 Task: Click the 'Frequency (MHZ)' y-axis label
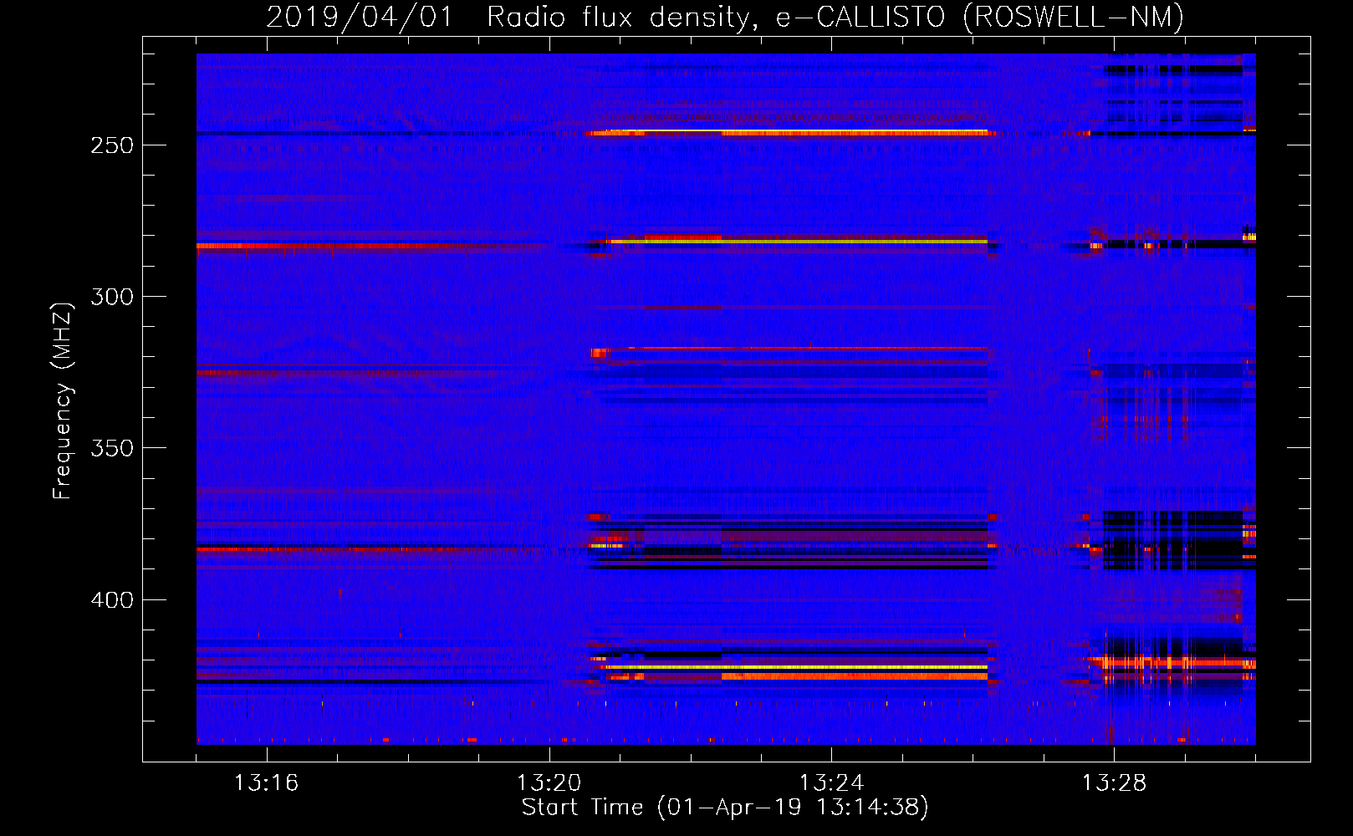pos(63,400)
